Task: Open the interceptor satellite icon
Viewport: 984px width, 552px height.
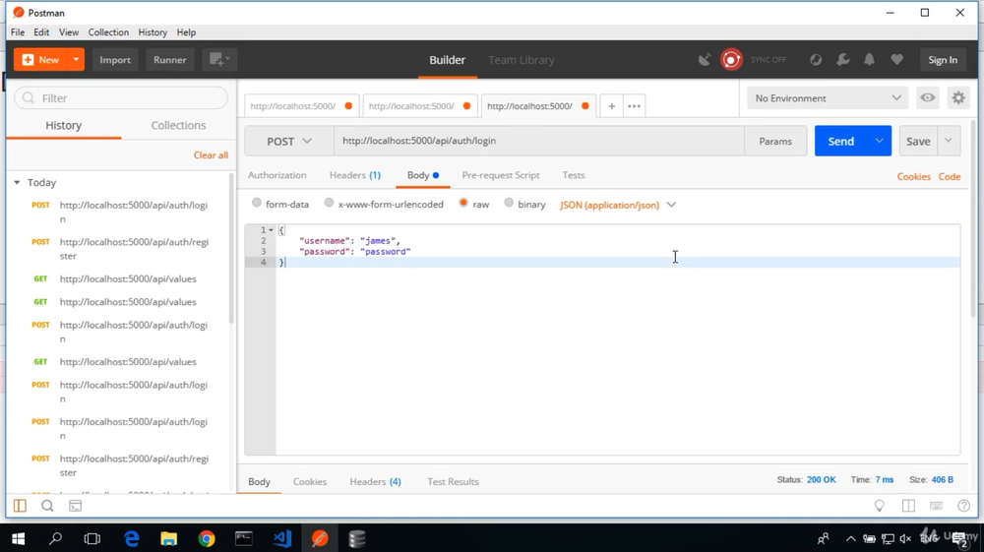Action: pyautogui.click(x=705, y=60)
